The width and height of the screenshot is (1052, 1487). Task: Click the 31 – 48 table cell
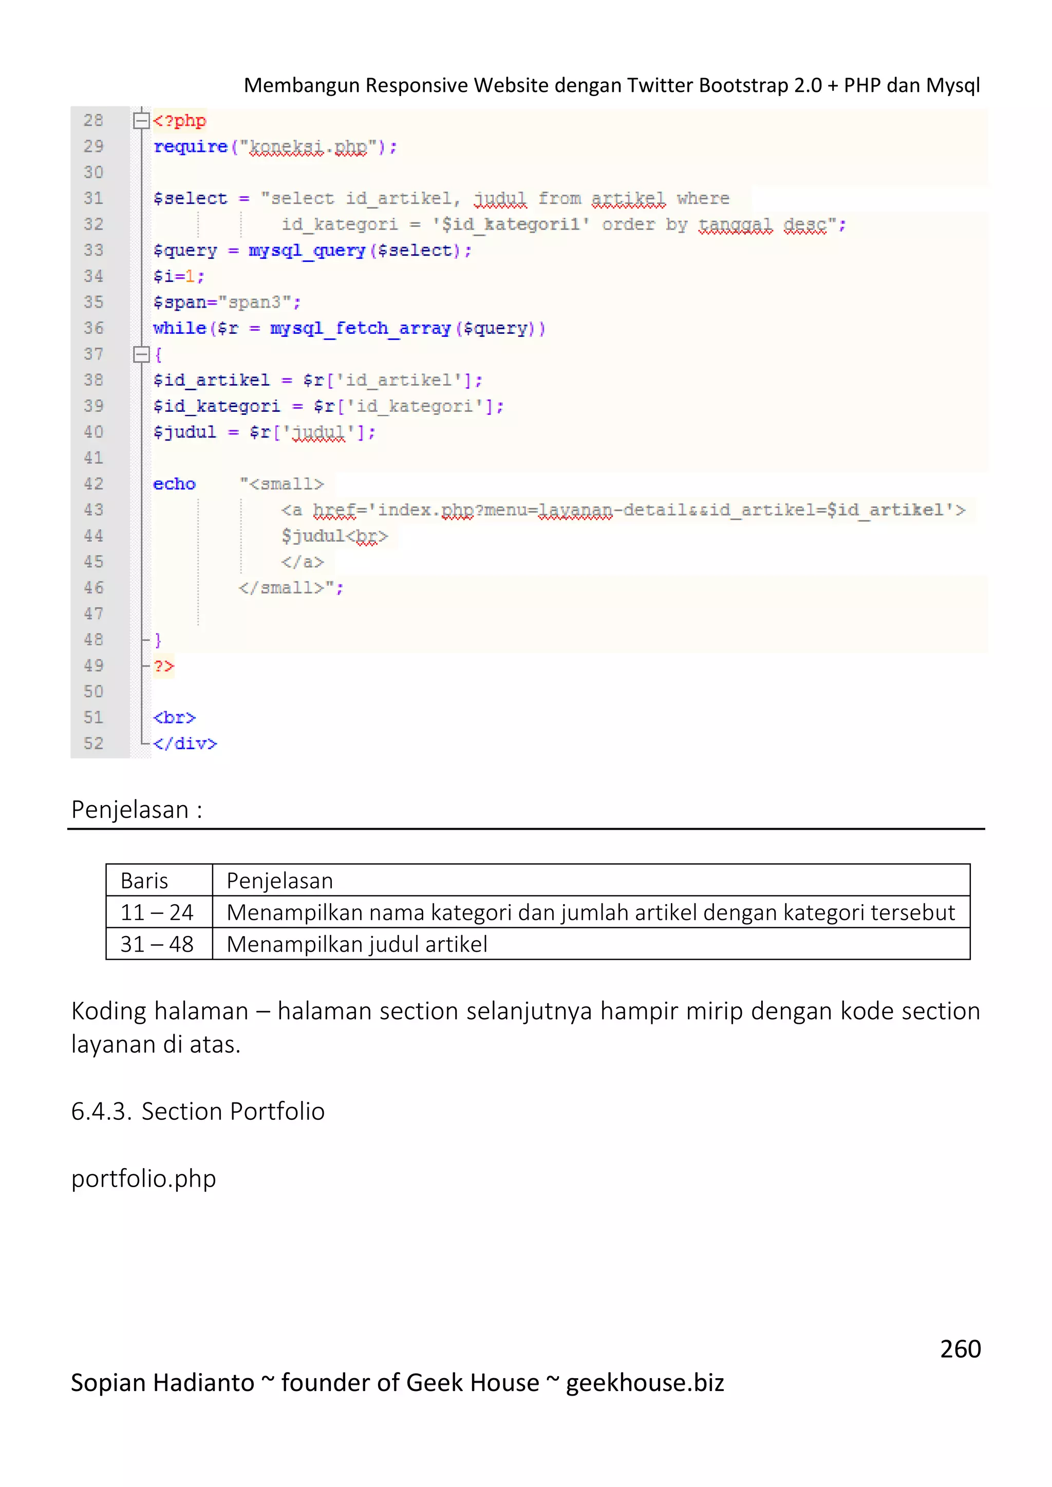[x=159, y=944]
